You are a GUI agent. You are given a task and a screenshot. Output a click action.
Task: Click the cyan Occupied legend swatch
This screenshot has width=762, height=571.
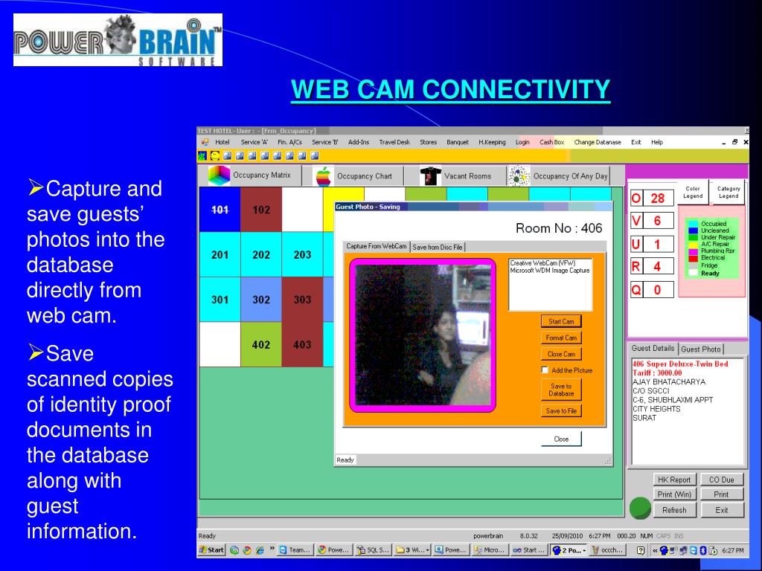[x=694, y=224]
